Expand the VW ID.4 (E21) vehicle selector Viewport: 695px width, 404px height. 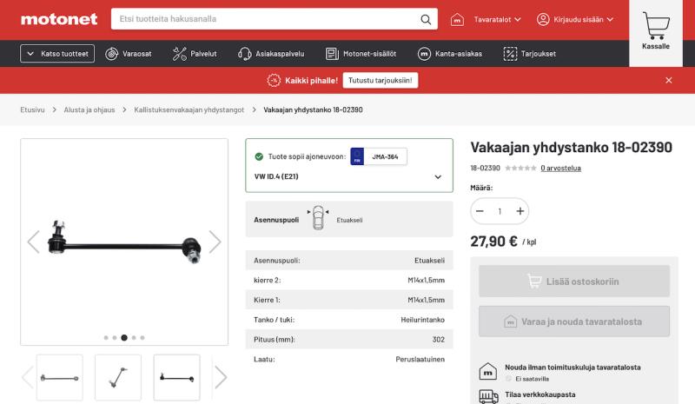click(437, 176)
